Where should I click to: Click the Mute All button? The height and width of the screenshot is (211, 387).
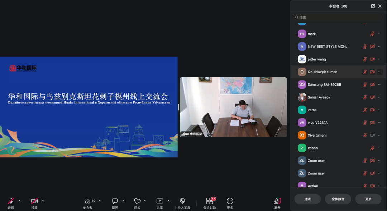[x=338, y=199]
